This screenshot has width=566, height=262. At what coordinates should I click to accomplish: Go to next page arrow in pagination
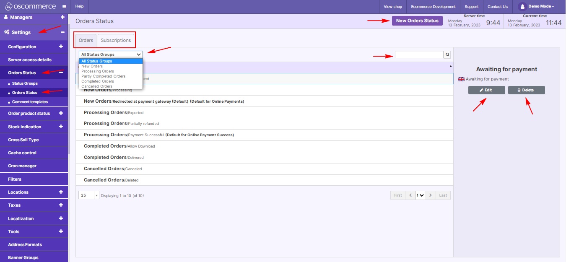[x=431, y=195]
